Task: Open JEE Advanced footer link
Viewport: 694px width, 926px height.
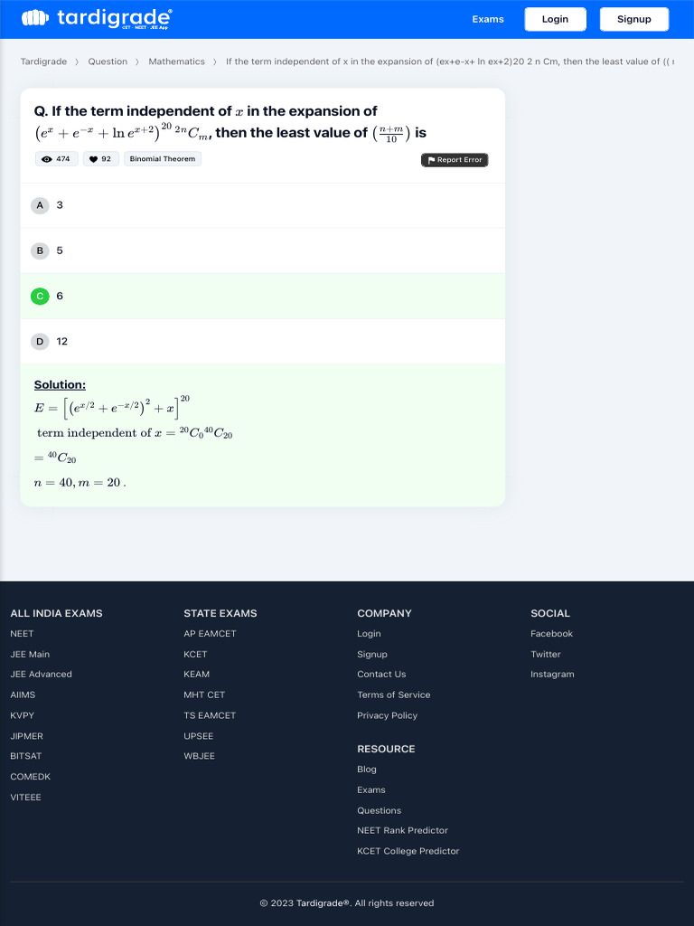Action: 41,675
